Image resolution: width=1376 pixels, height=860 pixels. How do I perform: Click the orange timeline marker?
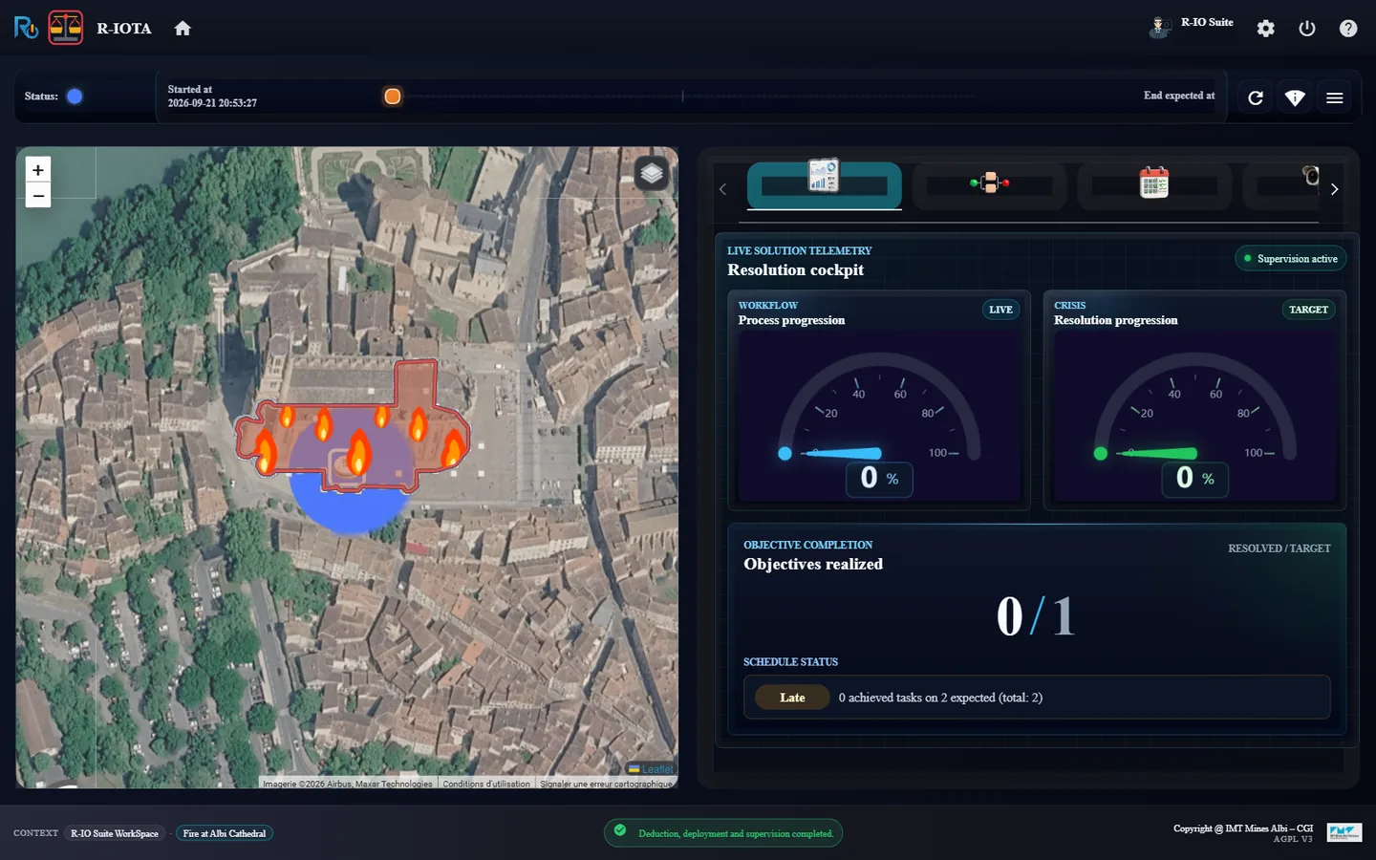(392, 97)
